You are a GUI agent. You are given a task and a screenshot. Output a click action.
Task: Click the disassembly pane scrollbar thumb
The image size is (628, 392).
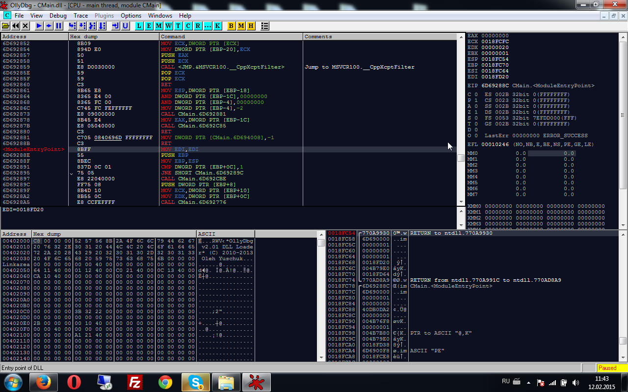[461, 158]
